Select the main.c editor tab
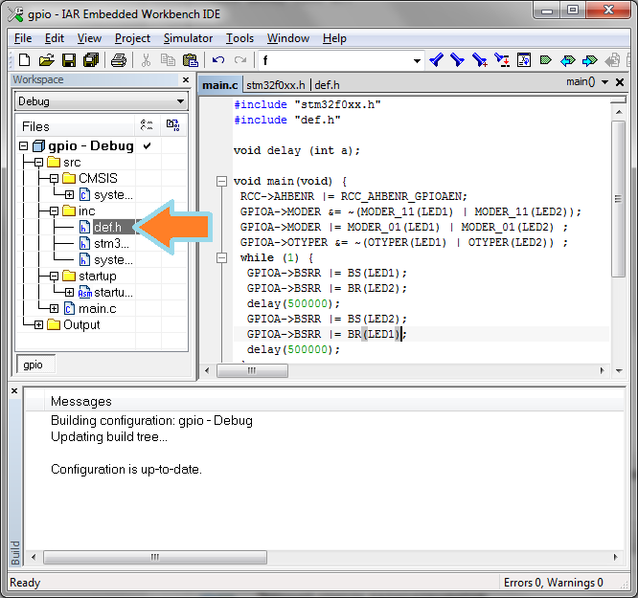Image resolution: width=638 pixels, height=598 pixels. click(x=220, y=85)
